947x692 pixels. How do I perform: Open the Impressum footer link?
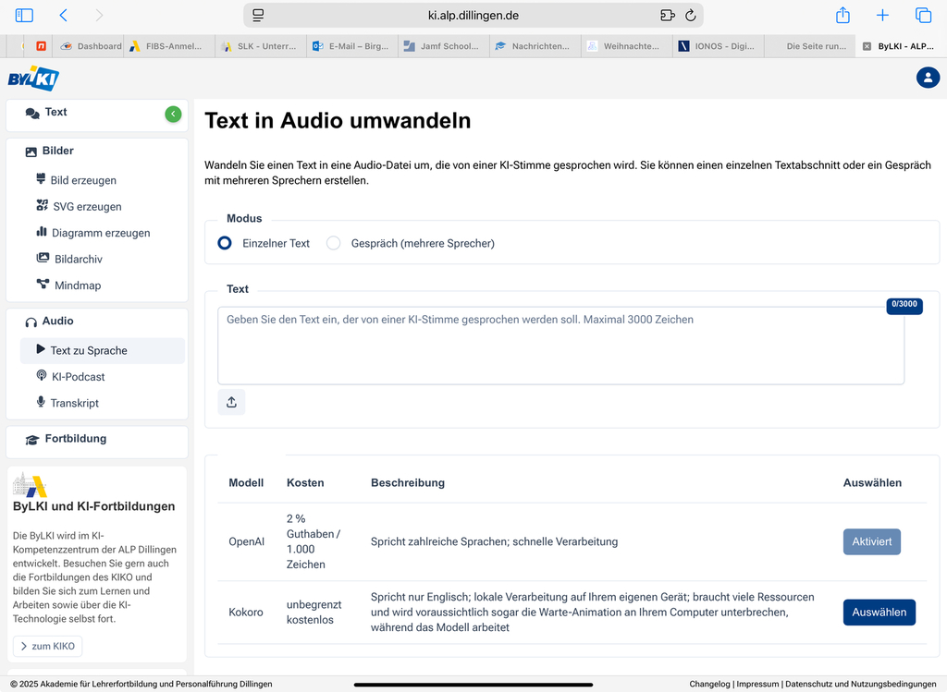pos(757,685)
